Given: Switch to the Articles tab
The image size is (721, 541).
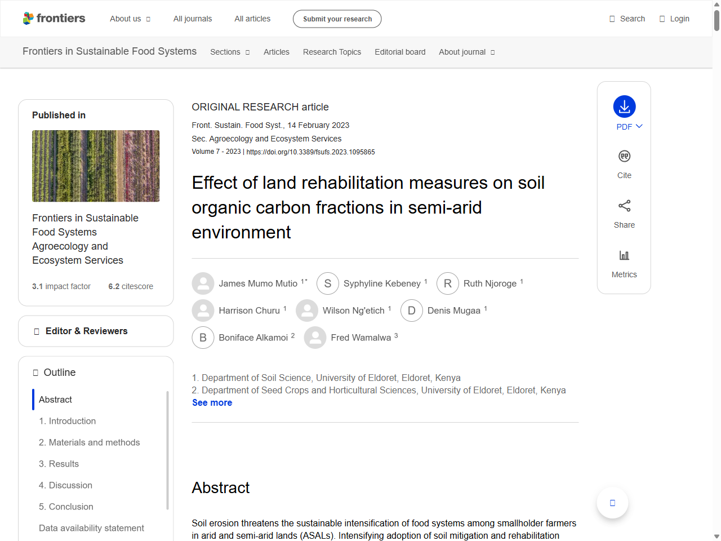Looking at the screenshot, I should tap(276, 52).
